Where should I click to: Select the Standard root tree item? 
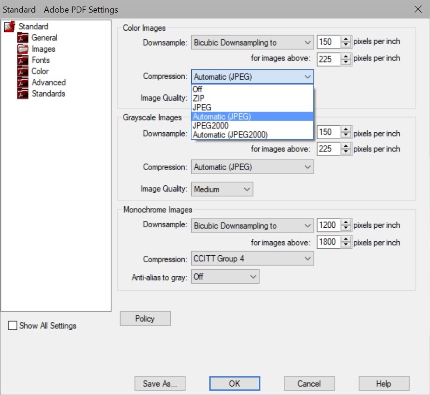click(33, 27)
